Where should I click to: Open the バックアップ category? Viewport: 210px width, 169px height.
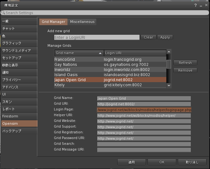(19, 131)
